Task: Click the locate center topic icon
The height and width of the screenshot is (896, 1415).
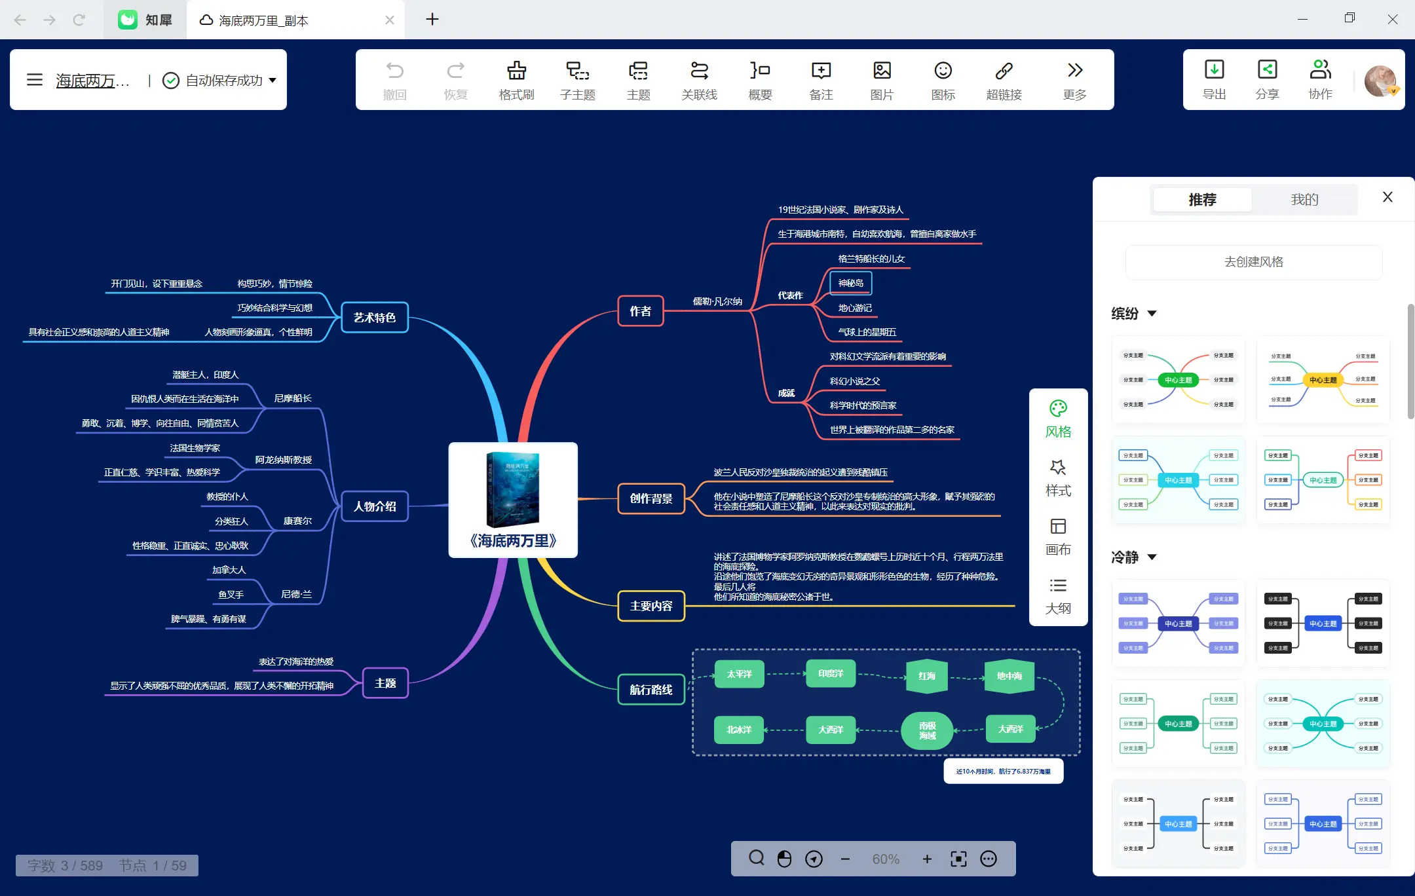Action: click(814, 859)
